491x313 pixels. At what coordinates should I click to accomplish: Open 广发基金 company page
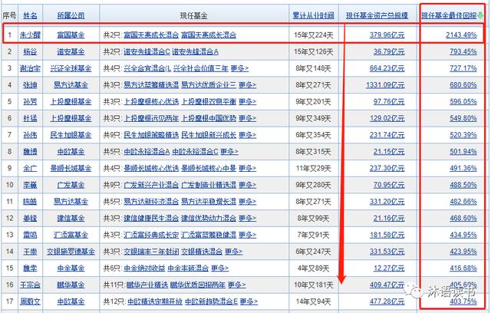[71, 185]
